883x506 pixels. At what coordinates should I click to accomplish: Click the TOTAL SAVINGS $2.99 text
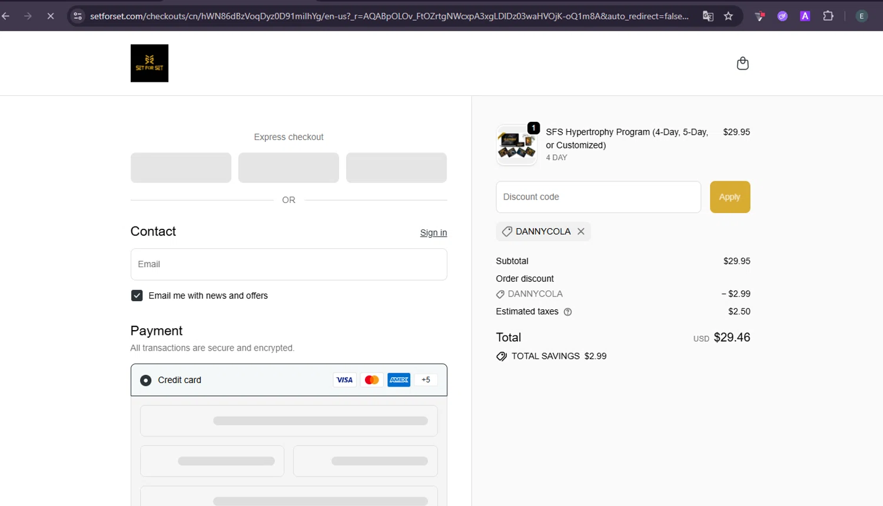coord(559,356)
